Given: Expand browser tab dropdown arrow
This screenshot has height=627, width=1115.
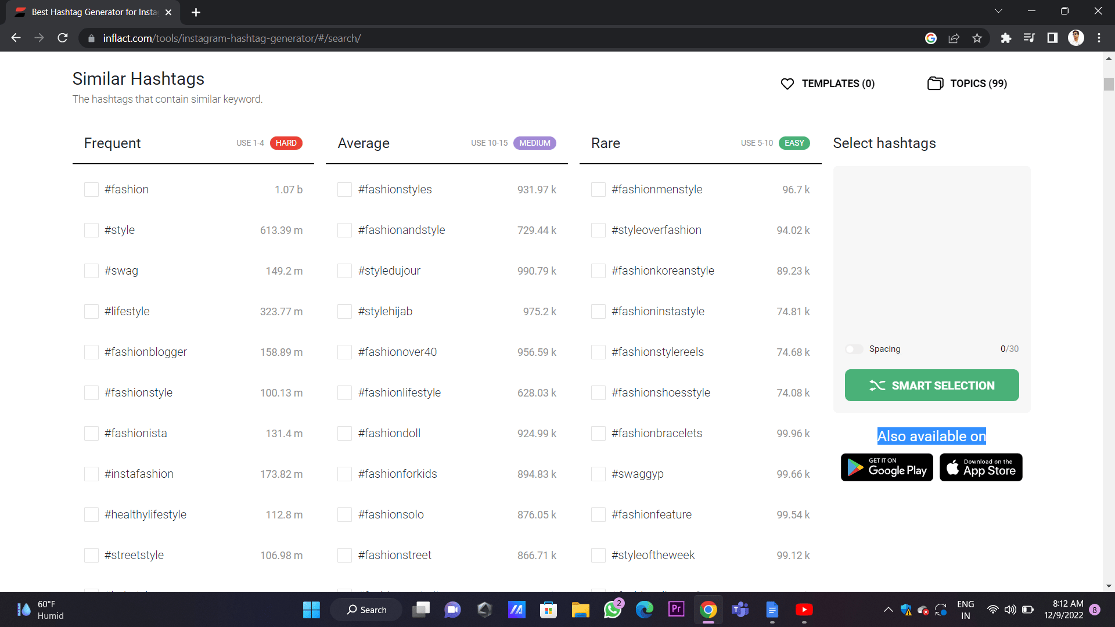Looking at the screenshot, I should [x=998, y=12].
